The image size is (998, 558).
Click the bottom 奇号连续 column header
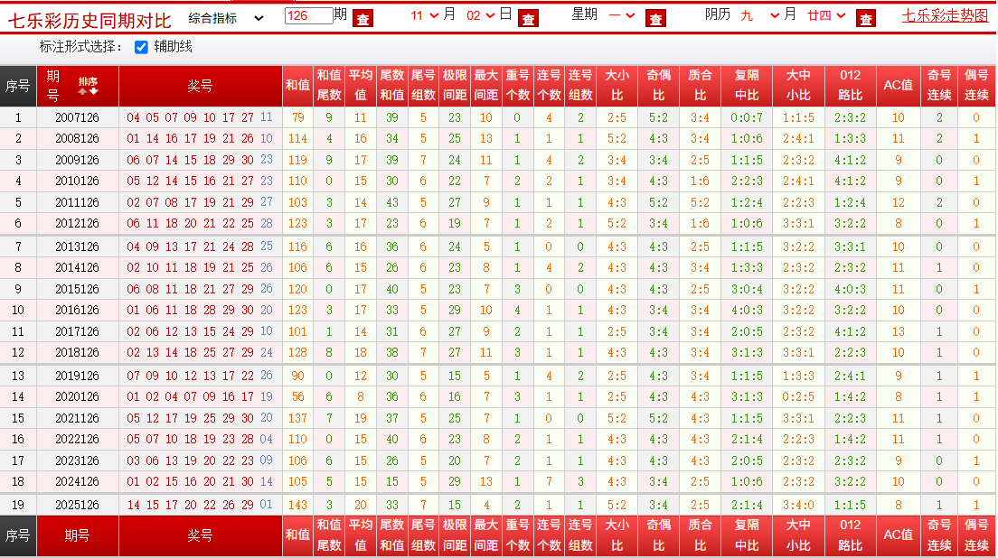pos(939,535)
